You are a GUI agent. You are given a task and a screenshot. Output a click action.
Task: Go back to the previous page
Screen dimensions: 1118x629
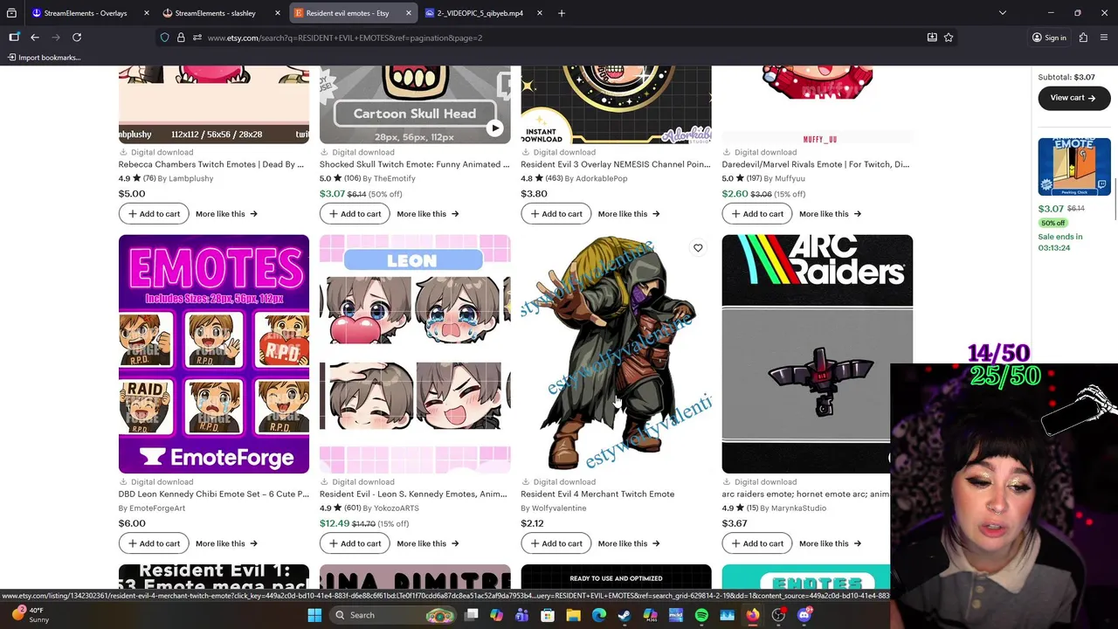pyautogui.click(x=35, y=38)
